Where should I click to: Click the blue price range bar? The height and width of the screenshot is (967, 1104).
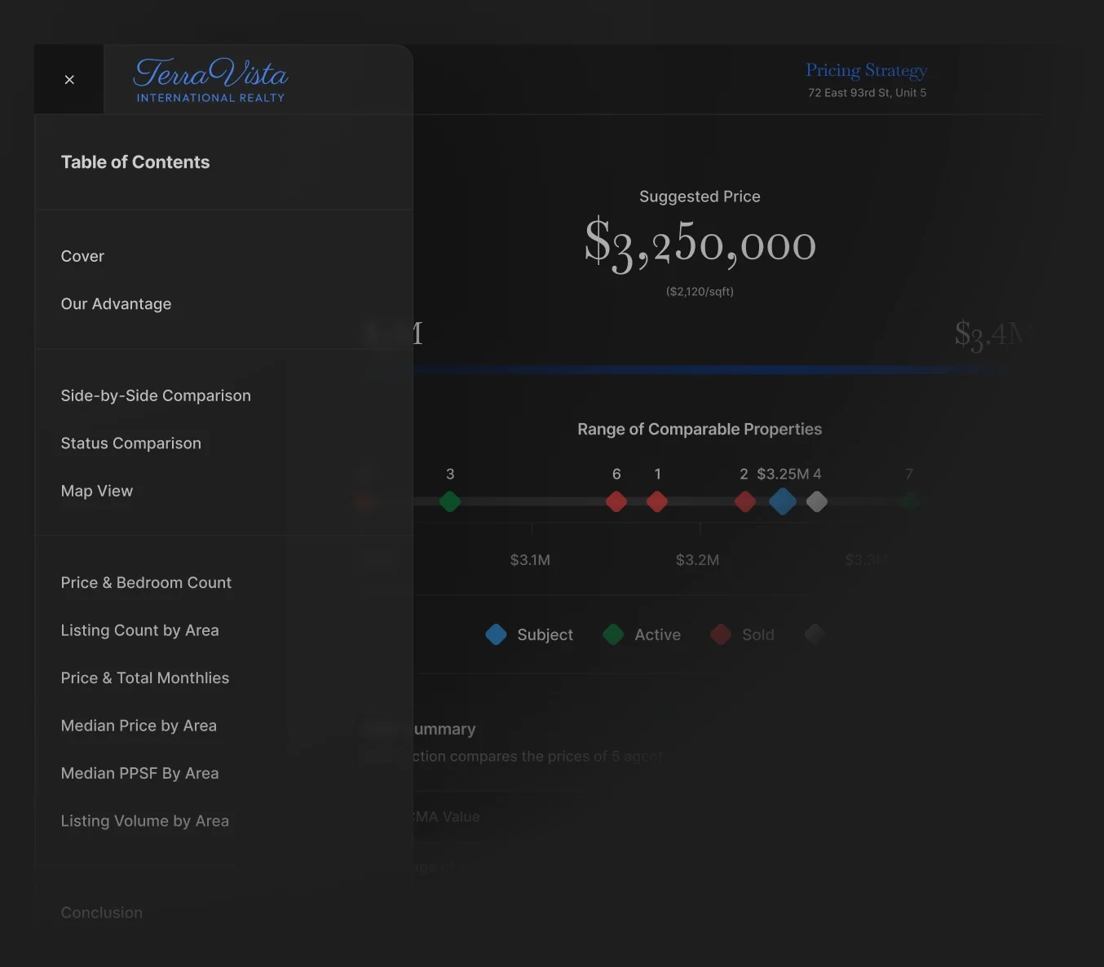coord(709,370)
